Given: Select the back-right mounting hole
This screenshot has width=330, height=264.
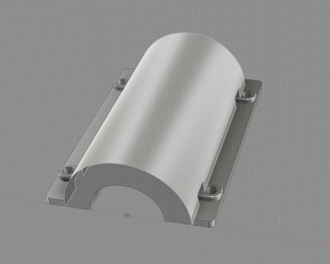Looking at the screenshot, I should pyautogui.click(x=246, y=95).
